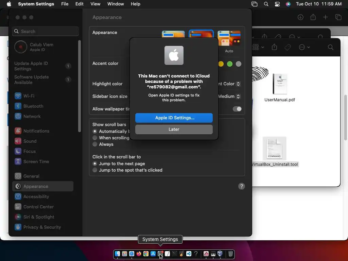Open Network settings in the sidebar
This screenshot has width=348, height=261.
[42, 116]
